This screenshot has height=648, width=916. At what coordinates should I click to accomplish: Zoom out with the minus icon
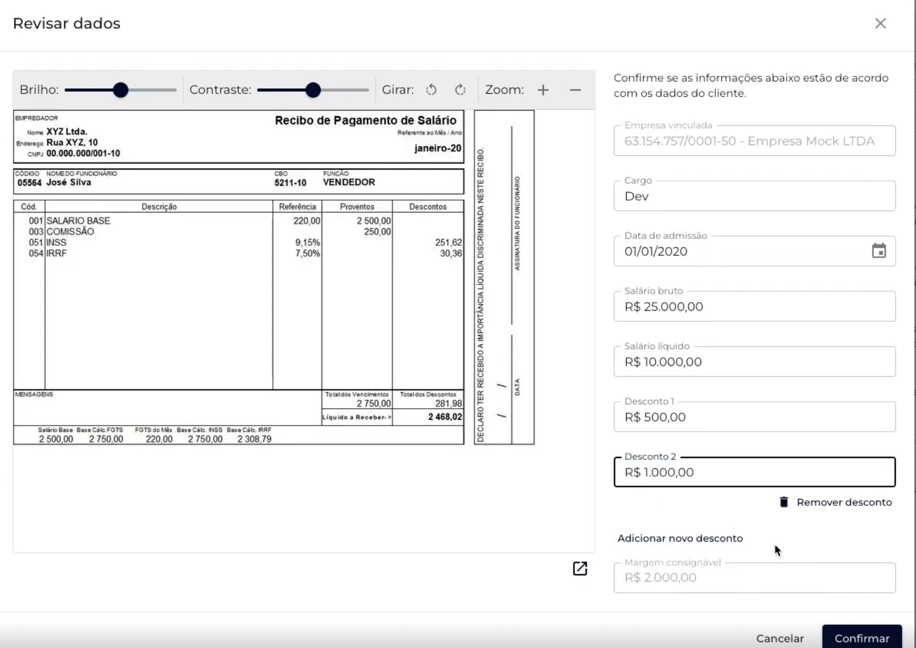tap(575, 90)
